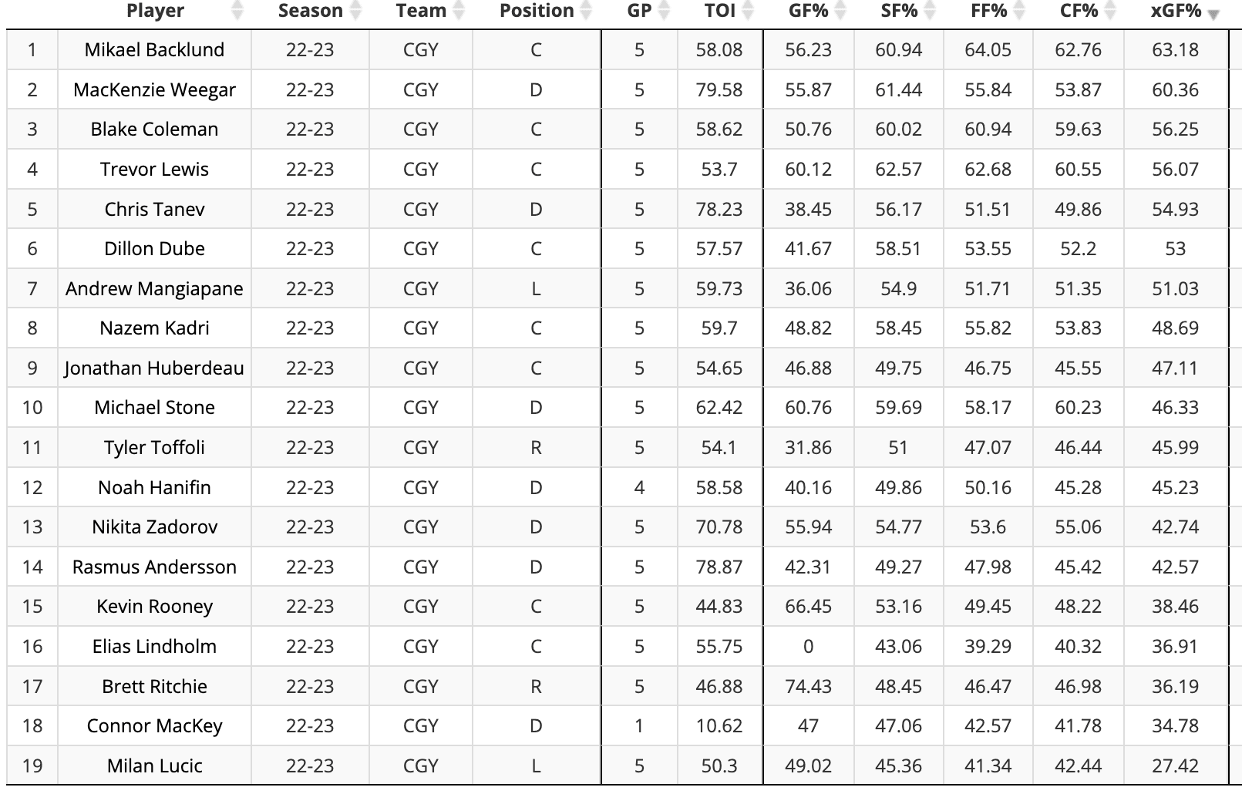Click sort arrows icon beside TOI header

point(748,11)
